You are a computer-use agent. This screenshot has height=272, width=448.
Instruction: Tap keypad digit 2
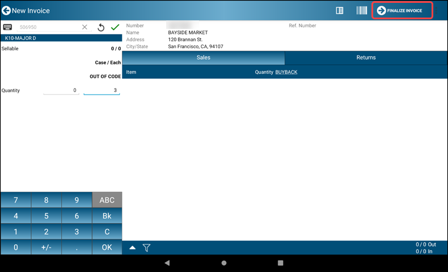tap(47, 231)
